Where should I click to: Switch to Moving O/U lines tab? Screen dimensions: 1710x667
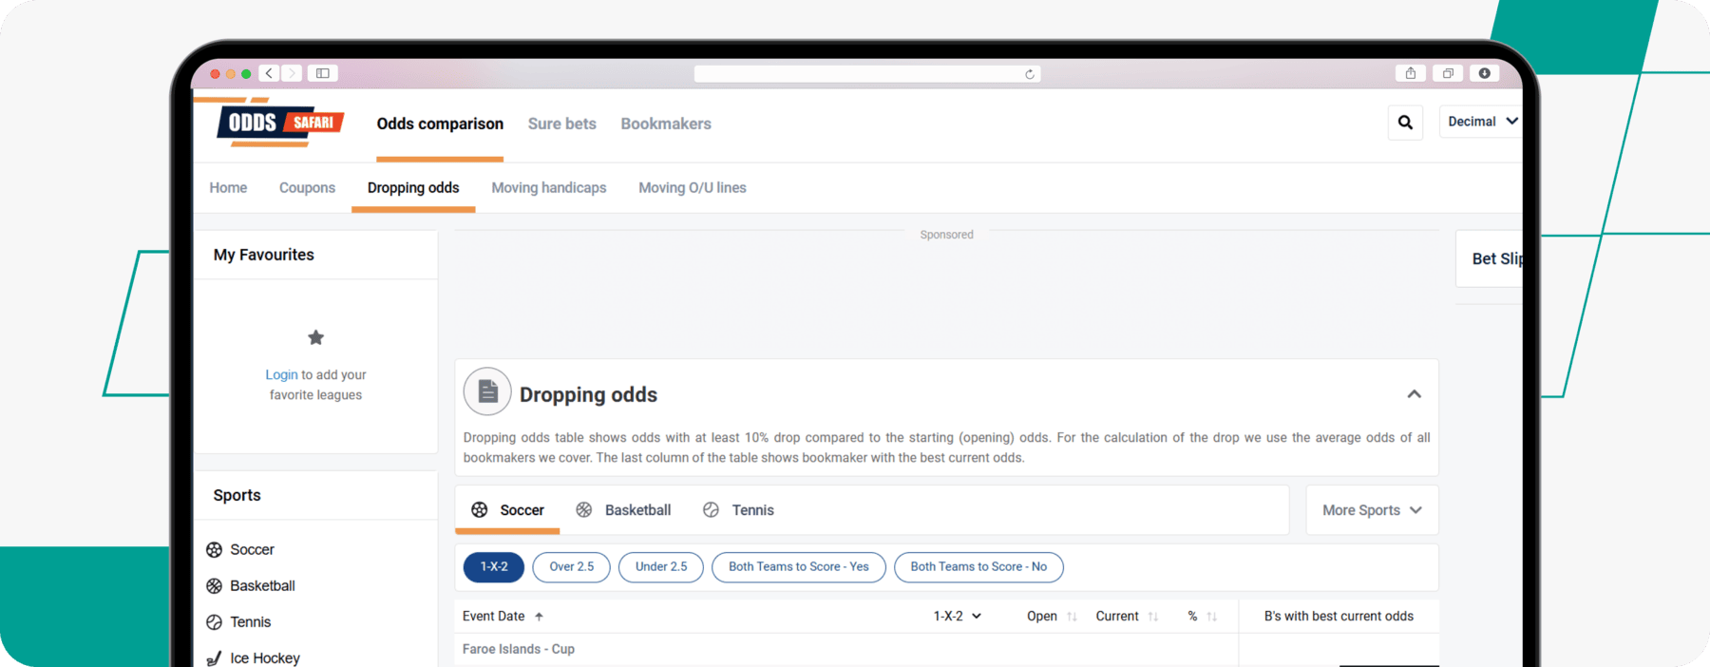click(x=693, y=188)
